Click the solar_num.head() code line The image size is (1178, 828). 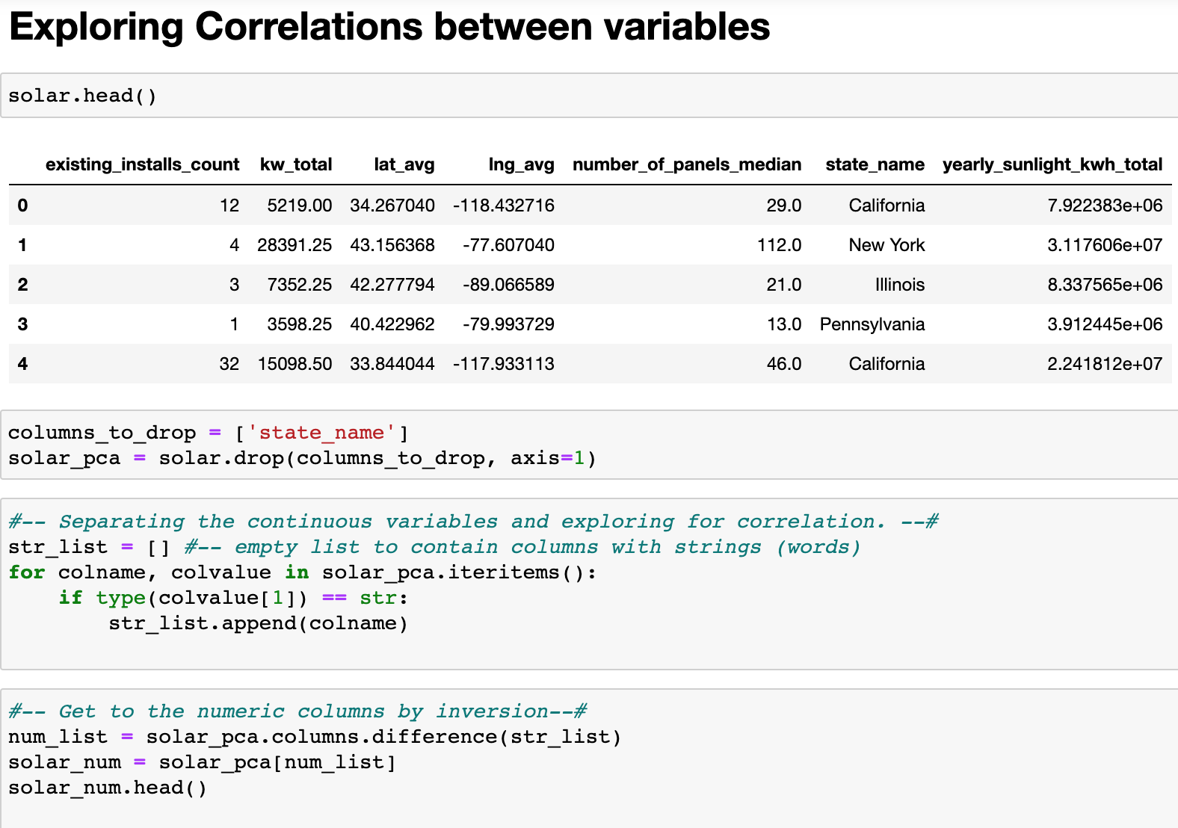(108, 788)
